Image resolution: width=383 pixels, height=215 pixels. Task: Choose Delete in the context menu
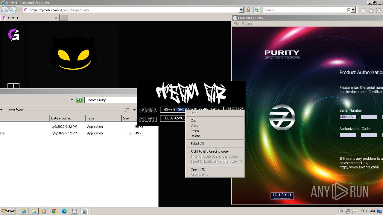click(215, 136)
